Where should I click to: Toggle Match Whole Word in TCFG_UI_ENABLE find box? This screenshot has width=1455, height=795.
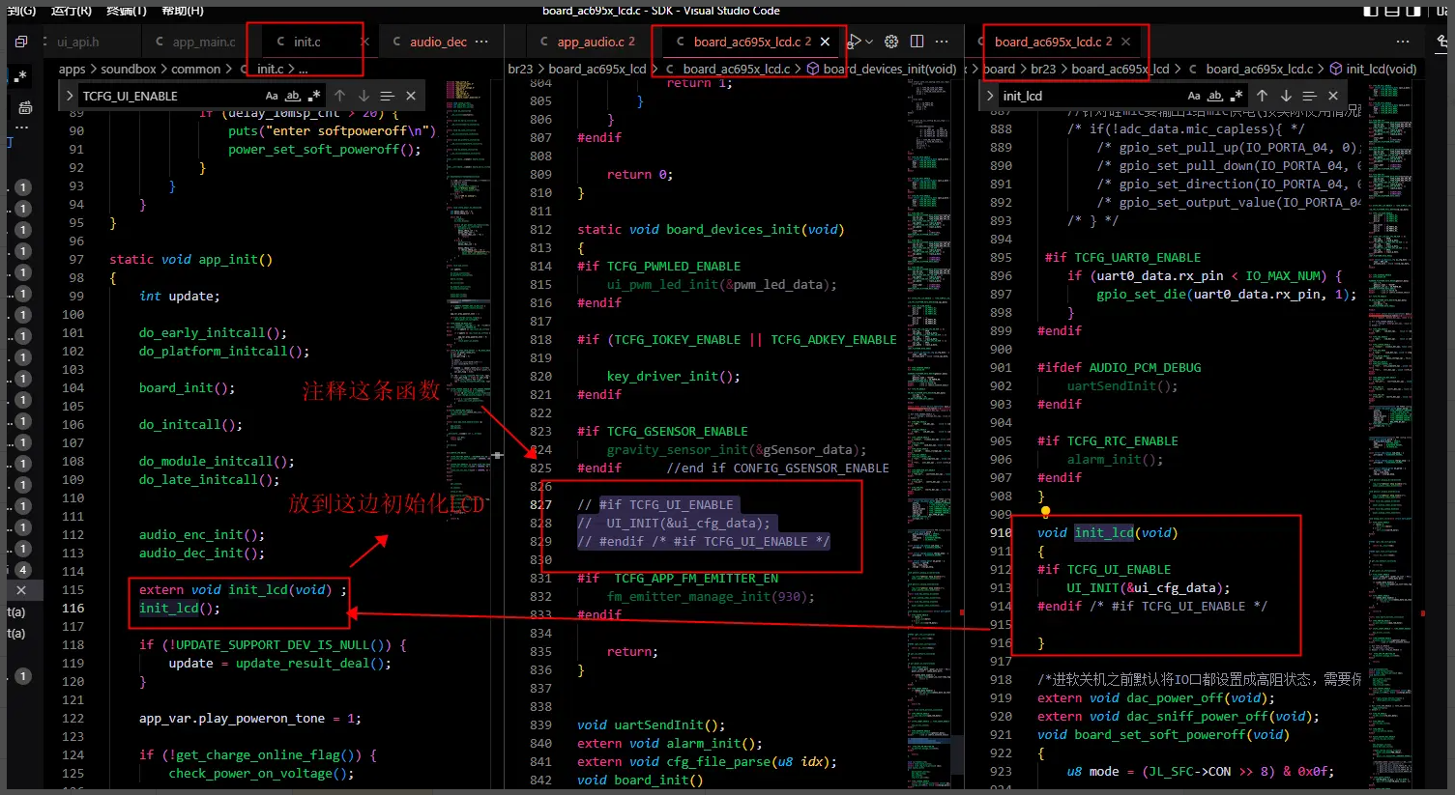click(x=293, y=96)
